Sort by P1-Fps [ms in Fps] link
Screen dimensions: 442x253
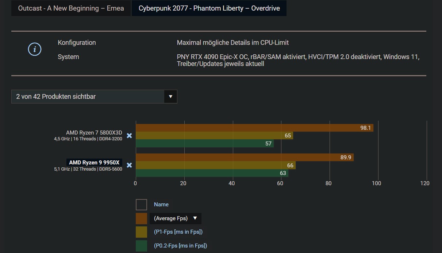tap(178, 232)
